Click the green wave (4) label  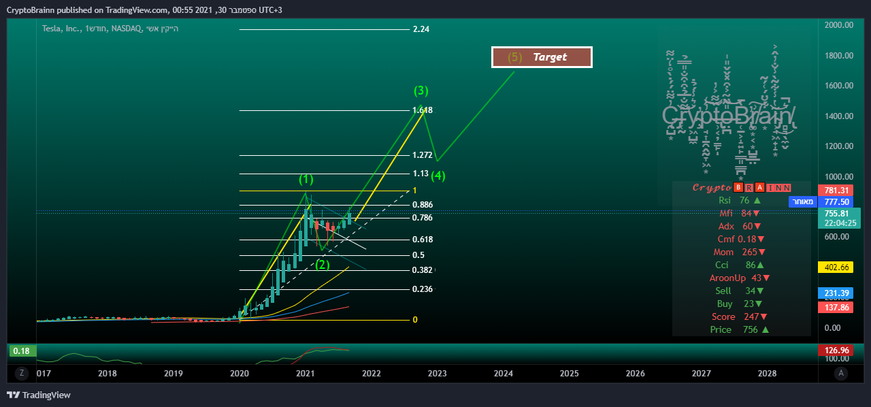(x=438, y=176)
